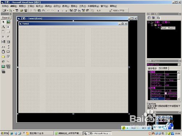Open the 运行(R) menu
This screenshot has width=182, height=136.
(x=57, y=6)
